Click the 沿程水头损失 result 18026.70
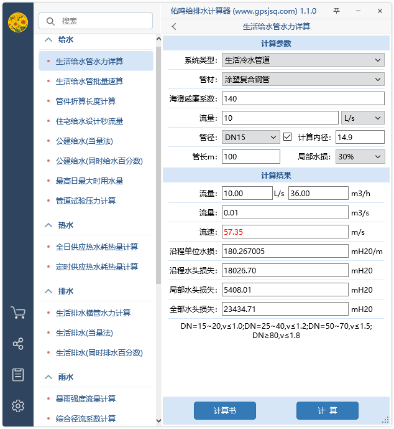Image resolution: width=394 pixels, height=429 pixels. coord(285,270)
